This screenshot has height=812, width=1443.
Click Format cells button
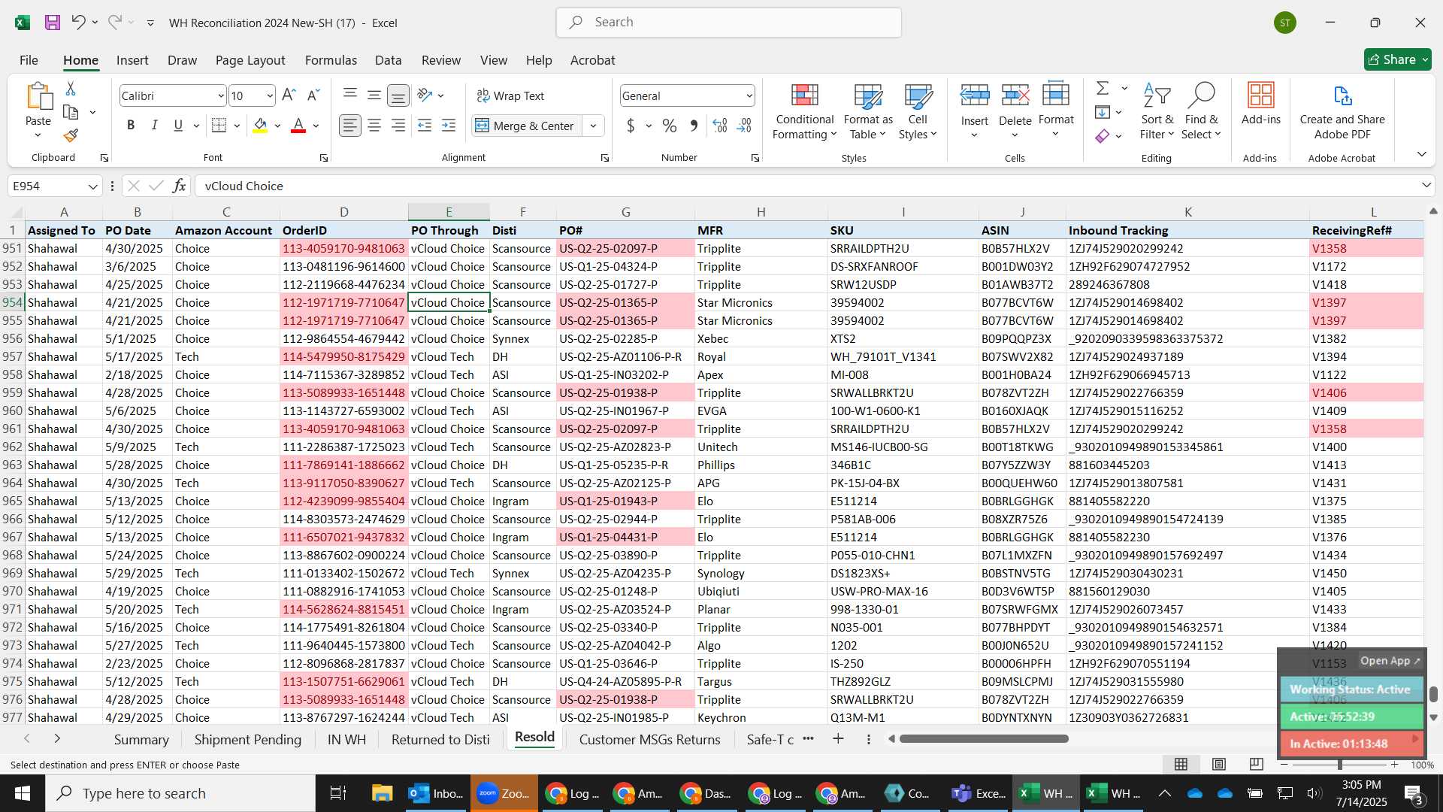click(1056, 111)
